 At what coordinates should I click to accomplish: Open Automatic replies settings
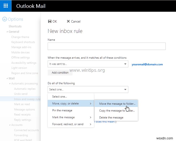click(x=24, y=89)
